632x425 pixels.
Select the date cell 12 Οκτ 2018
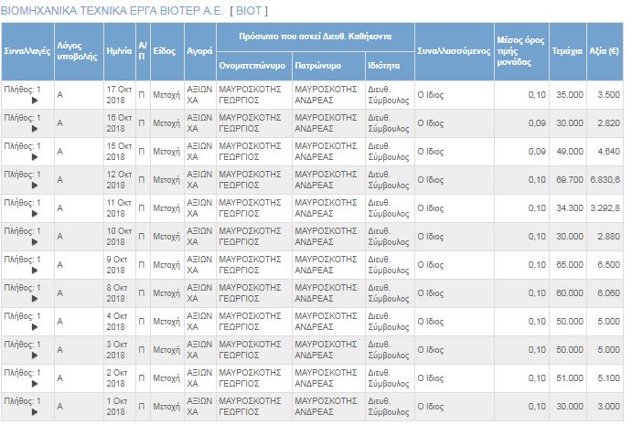[x=119, y=180]
